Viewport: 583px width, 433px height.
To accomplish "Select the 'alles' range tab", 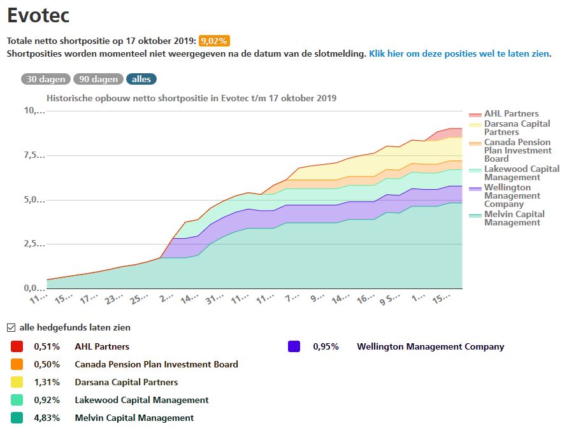I will point(141,80).
